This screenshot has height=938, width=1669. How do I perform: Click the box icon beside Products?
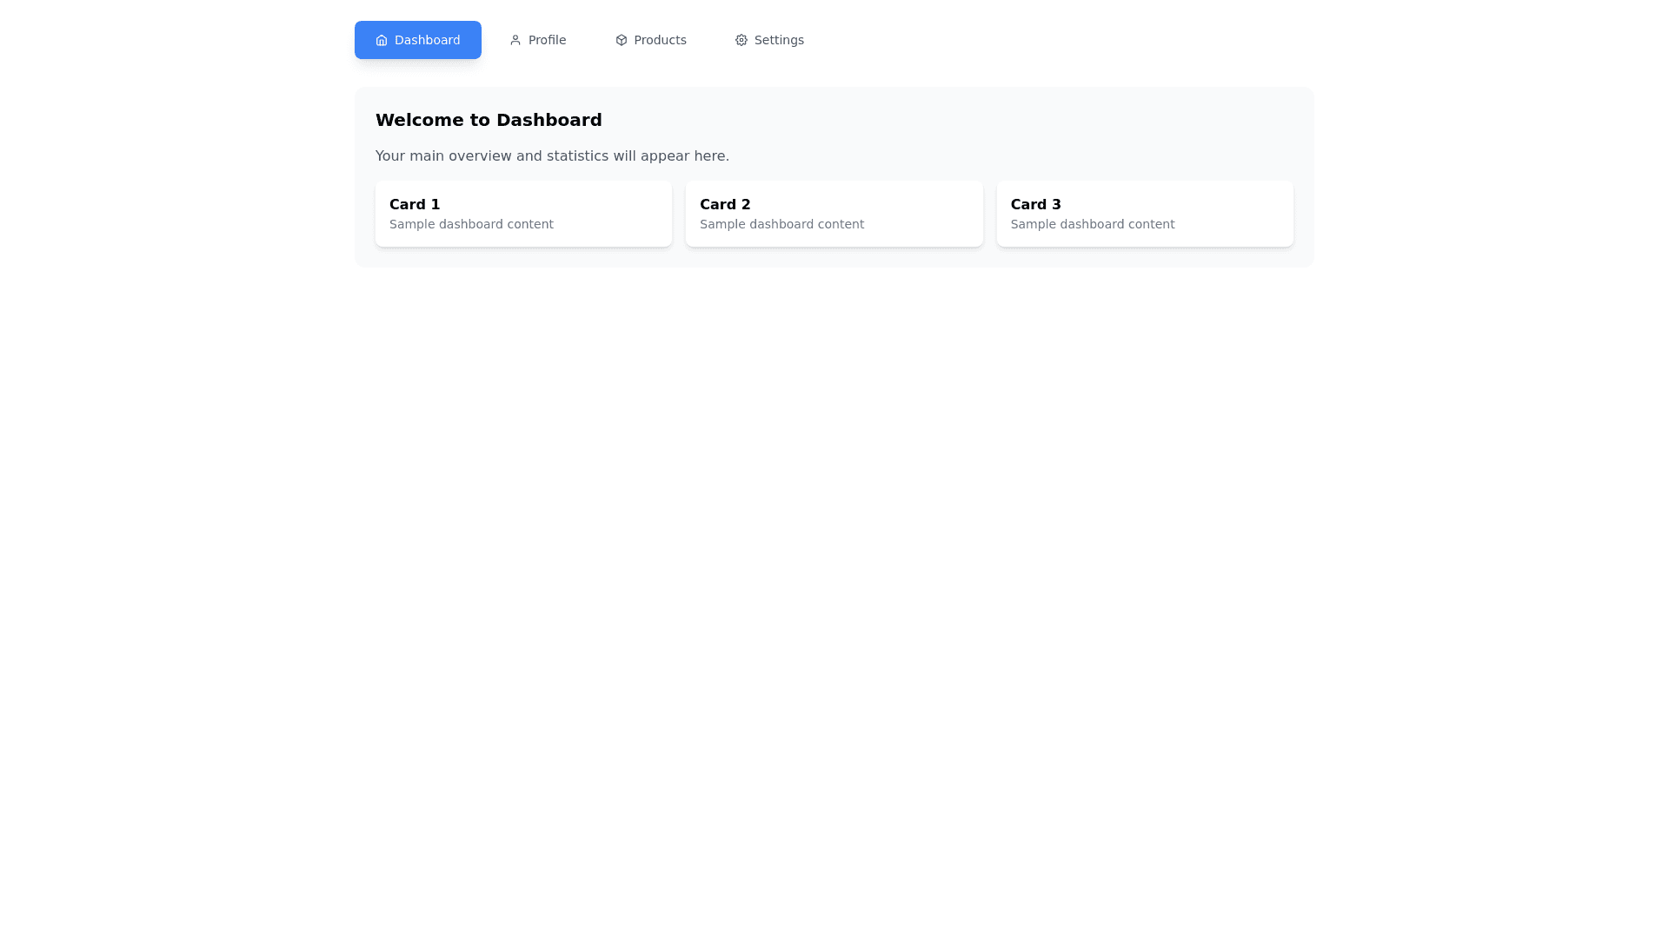coord(621,40)
